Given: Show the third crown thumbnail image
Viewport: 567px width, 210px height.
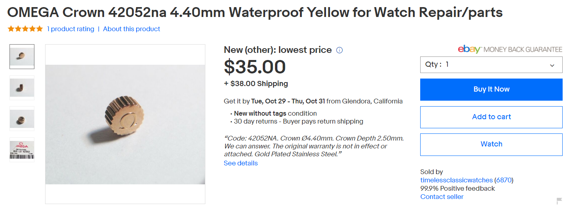Looking at the screenshot, I should click(22, 118).
